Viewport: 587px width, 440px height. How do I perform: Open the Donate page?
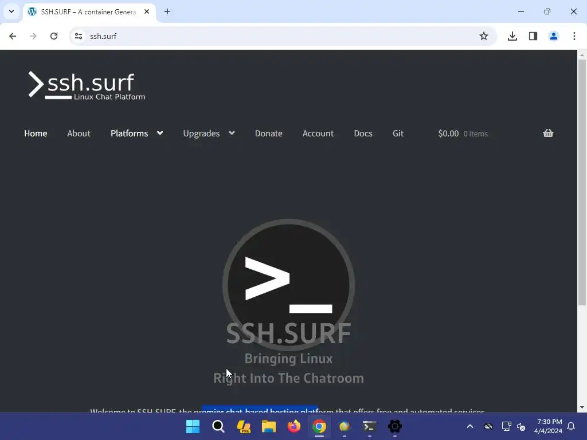[269, 133]
